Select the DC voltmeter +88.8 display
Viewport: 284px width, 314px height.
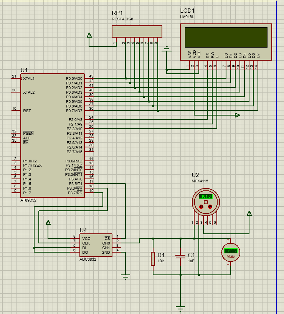[231, 251]
